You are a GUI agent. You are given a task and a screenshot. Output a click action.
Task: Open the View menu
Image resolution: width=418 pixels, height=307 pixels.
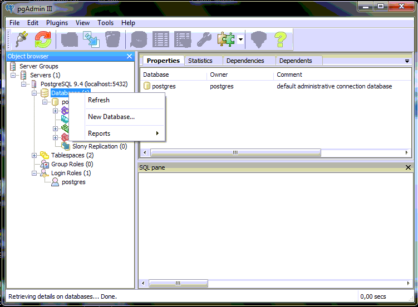[82, 23]
